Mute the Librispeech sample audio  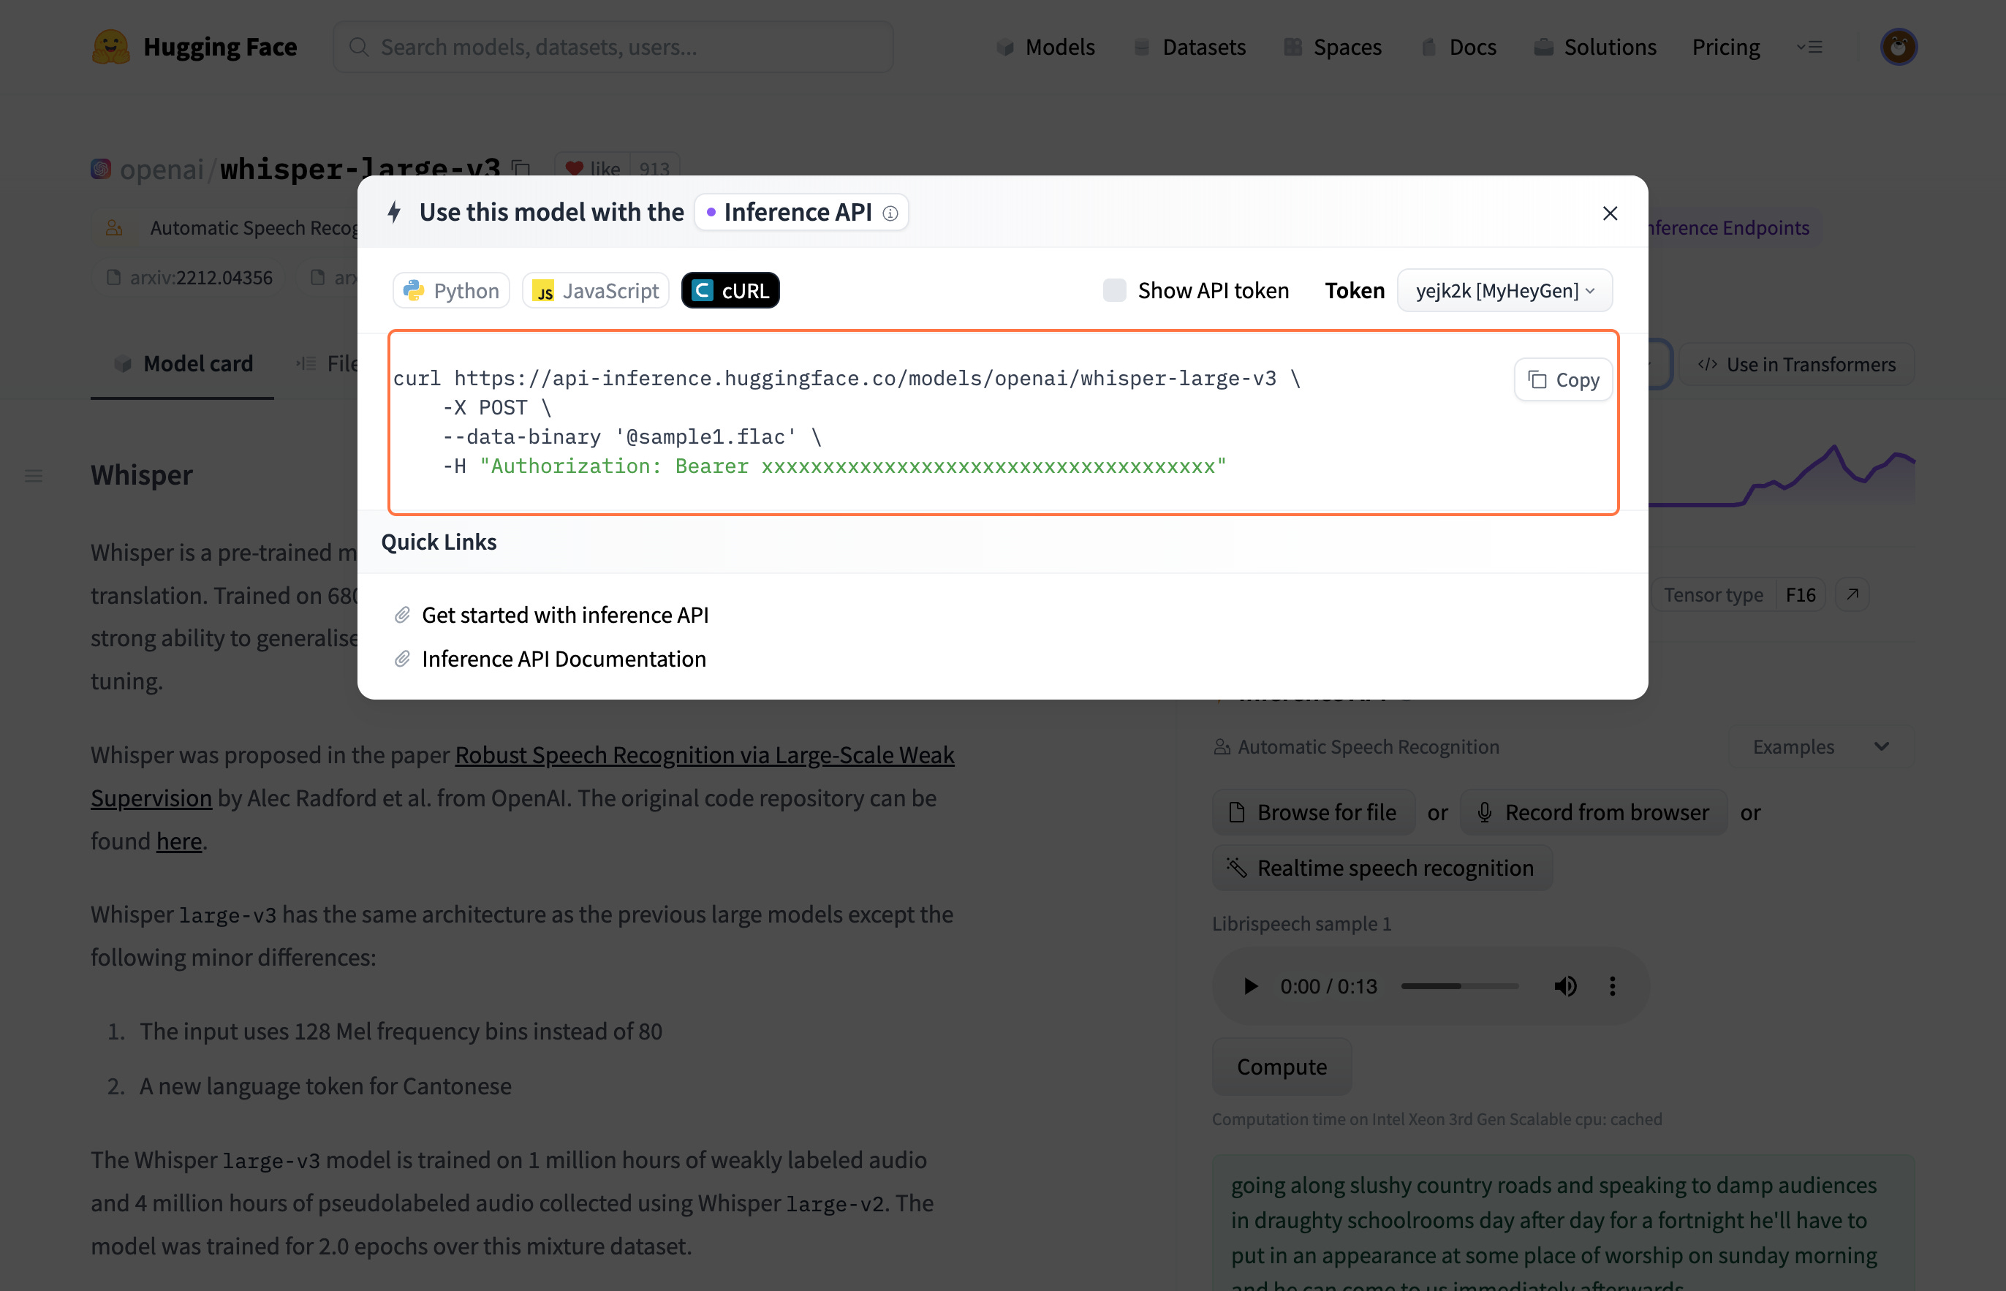1565,986
